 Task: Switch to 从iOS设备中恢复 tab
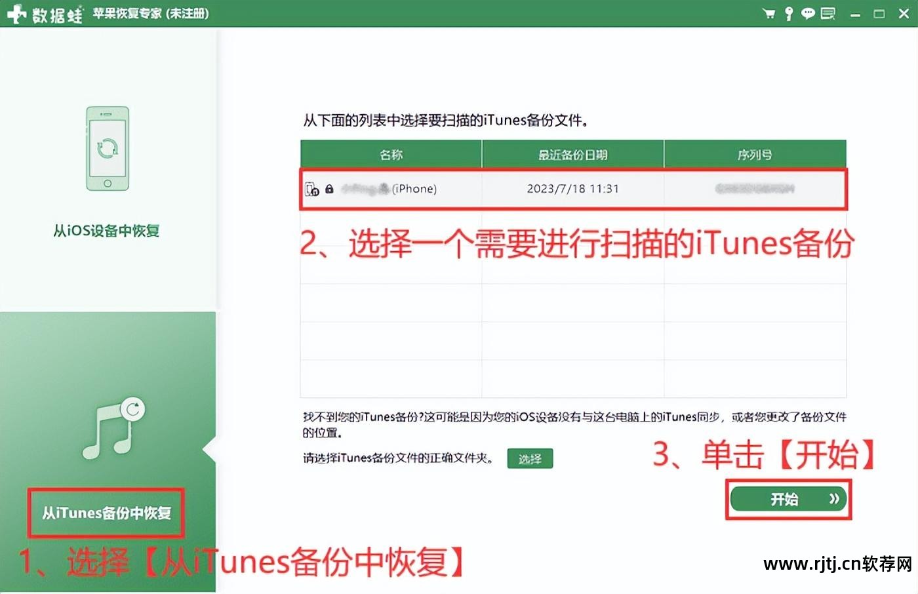pyautogui.click(x=106, y=231)
